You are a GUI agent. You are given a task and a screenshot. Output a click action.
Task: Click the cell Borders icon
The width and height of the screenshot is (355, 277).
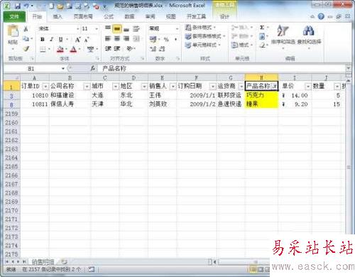click(x=43, y=49)
